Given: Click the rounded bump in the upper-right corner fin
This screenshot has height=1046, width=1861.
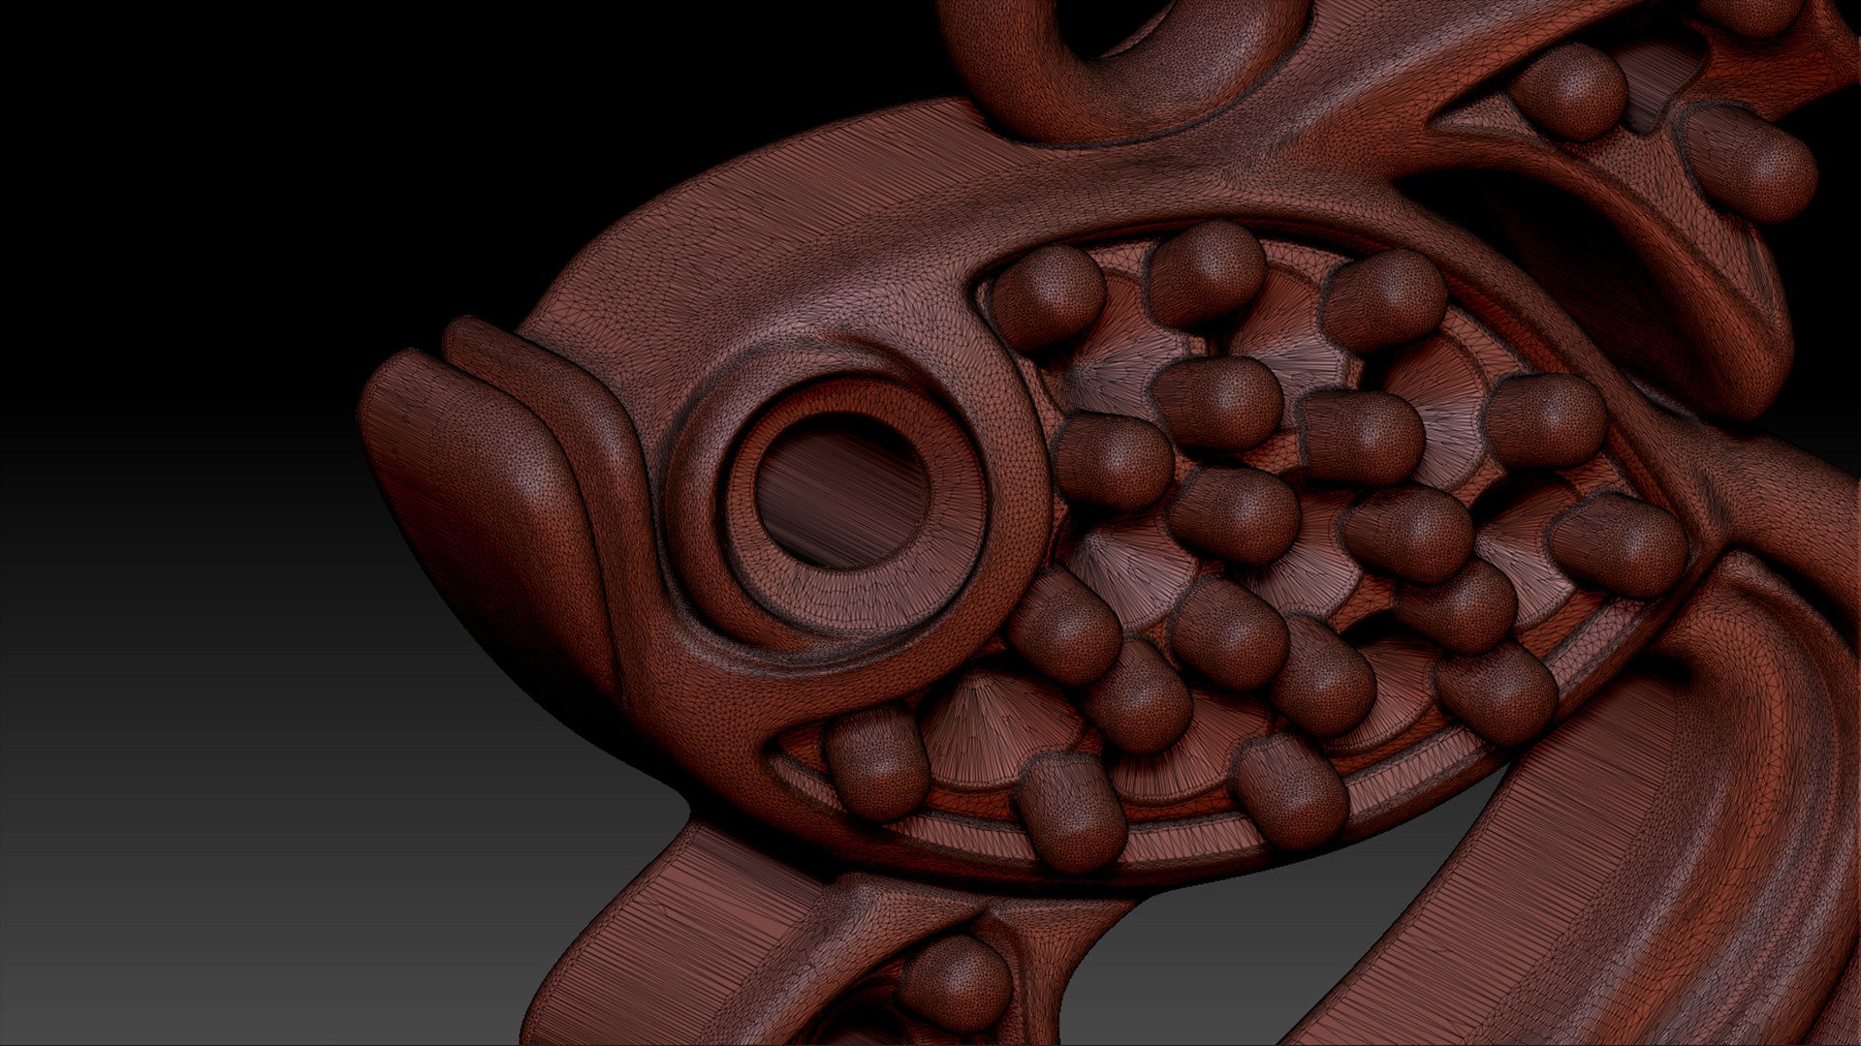Looking at the screenshot, I should (x=1567, y=90).
